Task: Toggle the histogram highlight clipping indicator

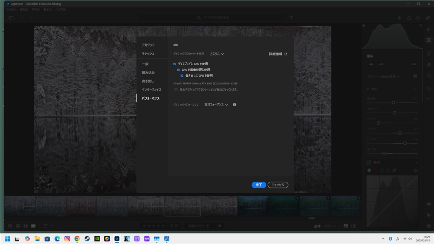Action: (421, 26)
